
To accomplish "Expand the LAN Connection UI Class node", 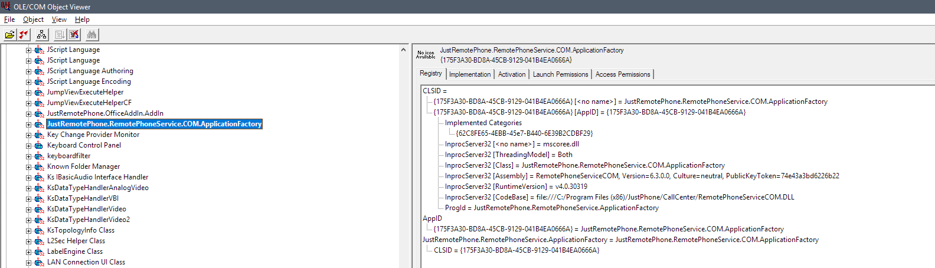I will [28, 263].
